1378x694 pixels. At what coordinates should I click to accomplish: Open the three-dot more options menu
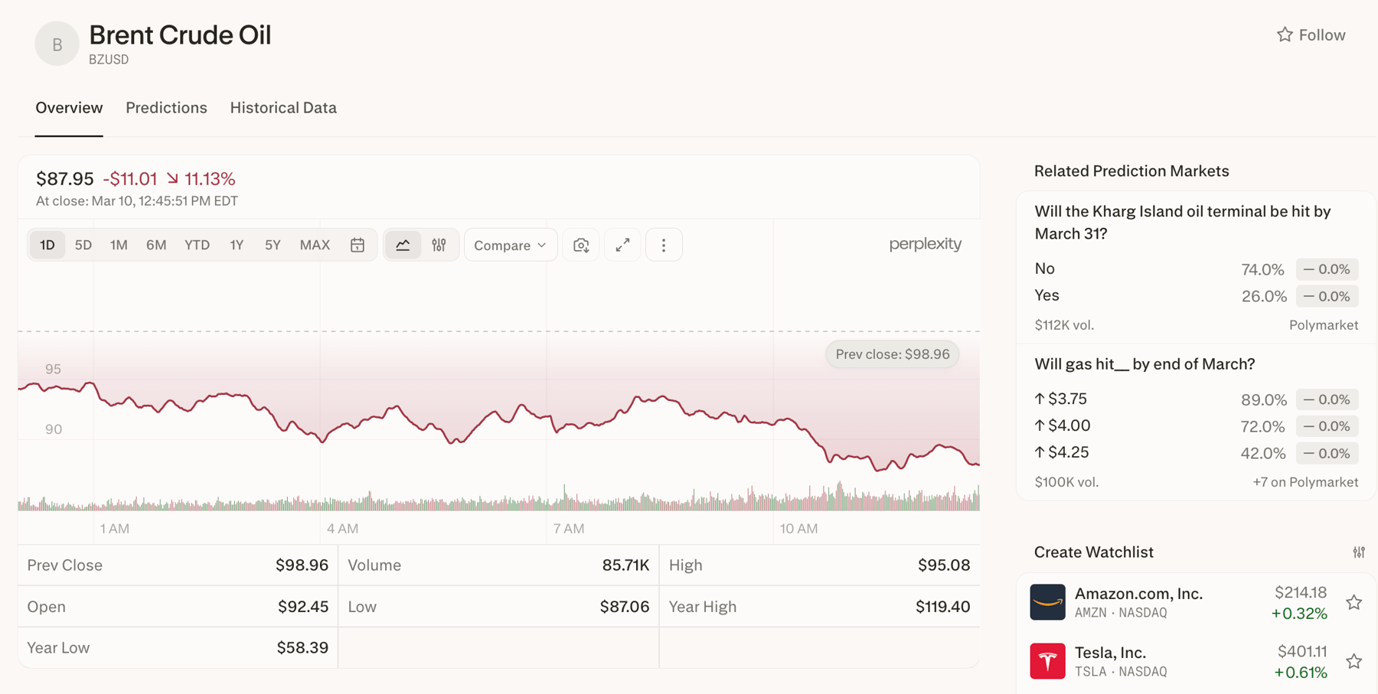click(664, 245)
